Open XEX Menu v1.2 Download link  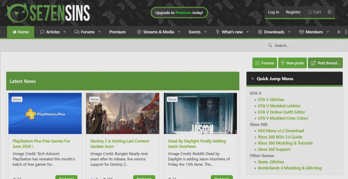(x=281, y=131)
